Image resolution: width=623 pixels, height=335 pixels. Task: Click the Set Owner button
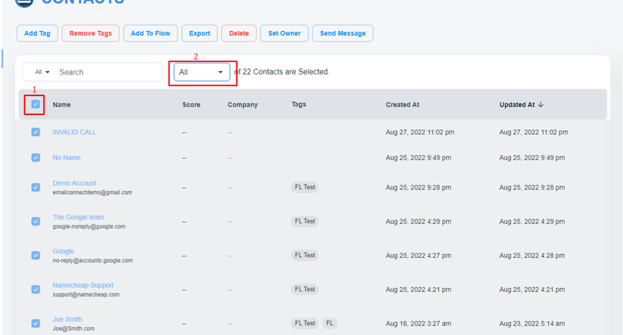pyautogui.click(x=284, y=33)
